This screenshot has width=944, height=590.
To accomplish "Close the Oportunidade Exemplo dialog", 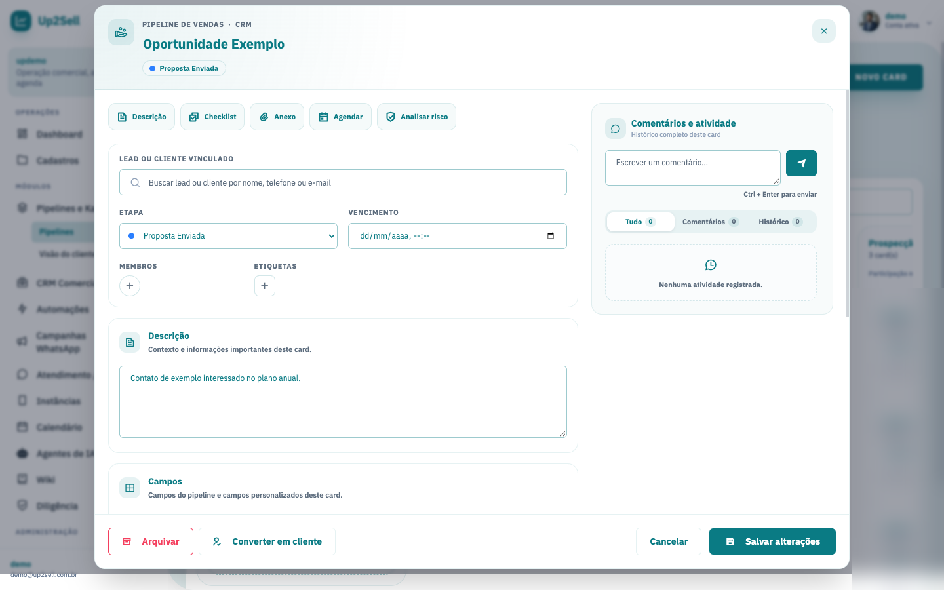I will [x=824, y=31].
